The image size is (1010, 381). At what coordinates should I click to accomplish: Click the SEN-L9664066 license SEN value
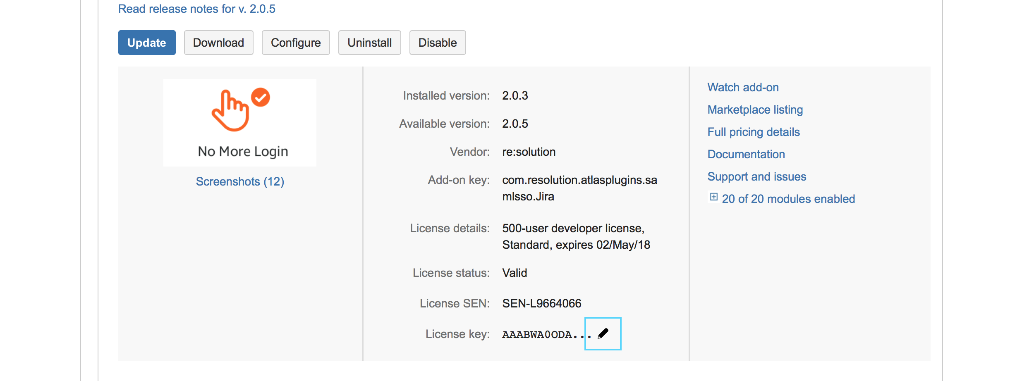[x=541, y=303]
